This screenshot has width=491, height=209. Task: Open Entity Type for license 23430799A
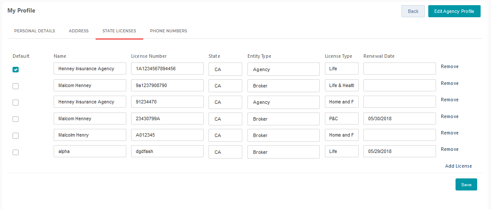(x=284, y=119)
